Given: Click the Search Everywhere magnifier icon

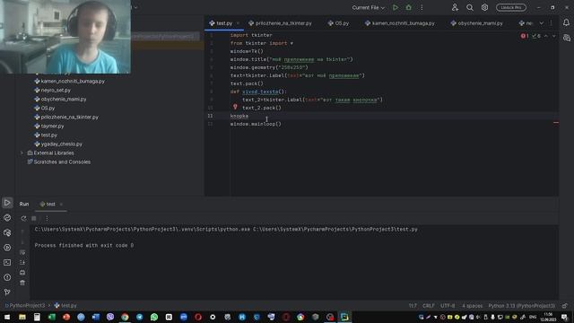Looking at the screenshot, I should [470, 7].
